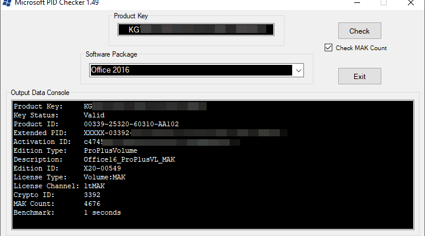The width and height of the screenshot is (425, 236).
Task: Click the Exit button
Action: coord(359,76)
